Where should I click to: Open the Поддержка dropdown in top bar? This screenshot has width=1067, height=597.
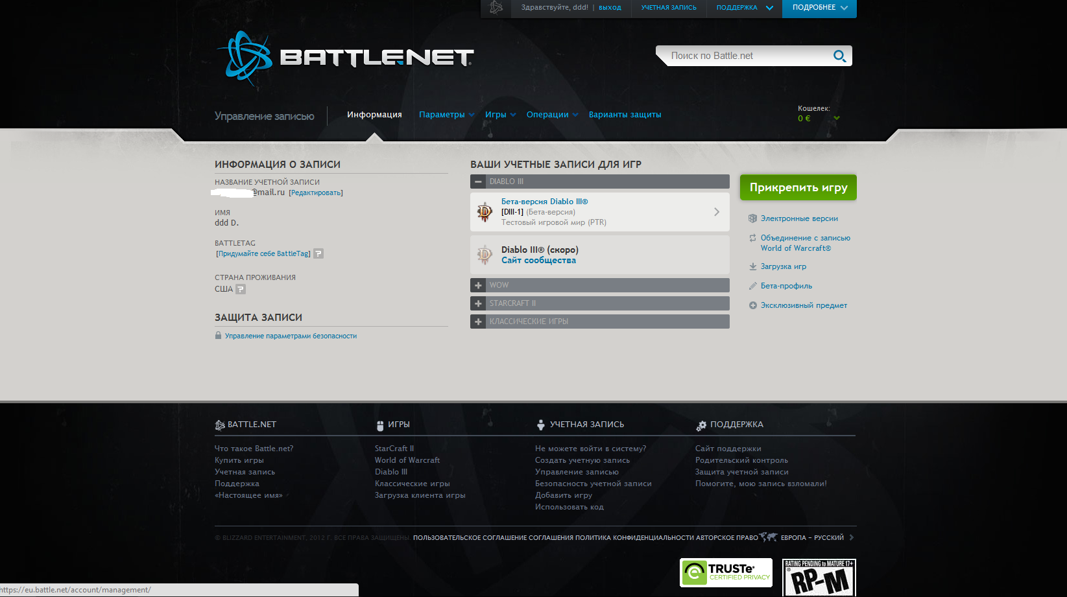click(x=745, y=8)
